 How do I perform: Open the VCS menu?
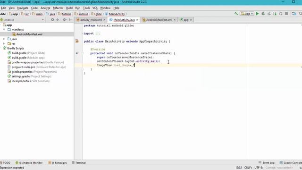[x=95, y=8]
